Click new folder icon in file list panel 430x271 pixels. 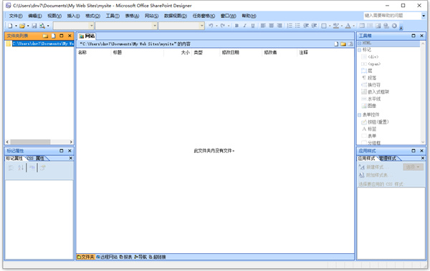coord(45,36)
